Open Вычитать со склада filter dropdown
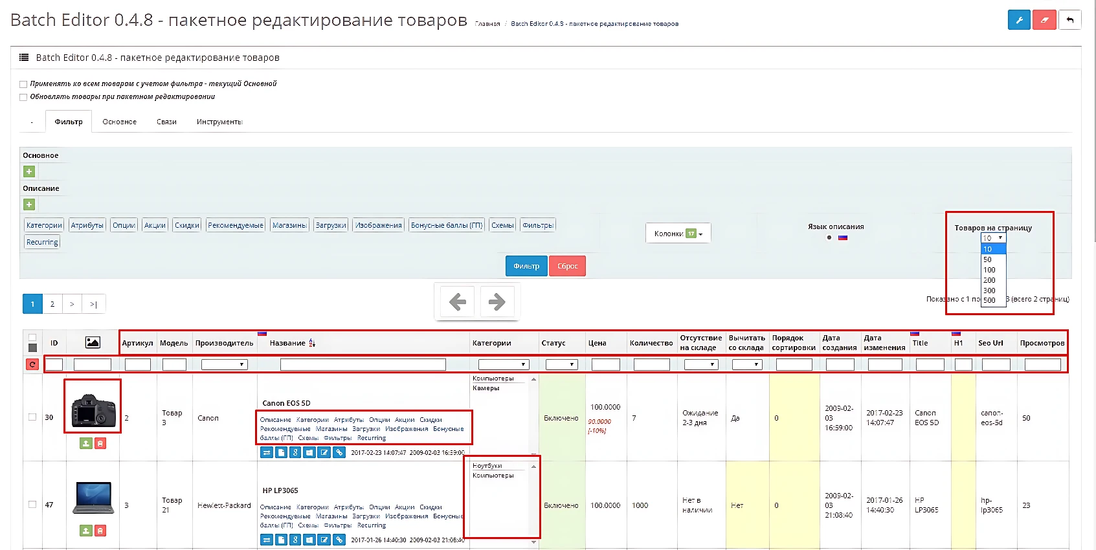The image size is (1096, 550). (747, 365)
